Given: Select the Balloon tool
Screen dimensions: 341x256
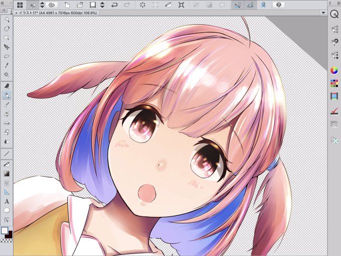Looking at the screenshot, I should (x=7, y=210).
